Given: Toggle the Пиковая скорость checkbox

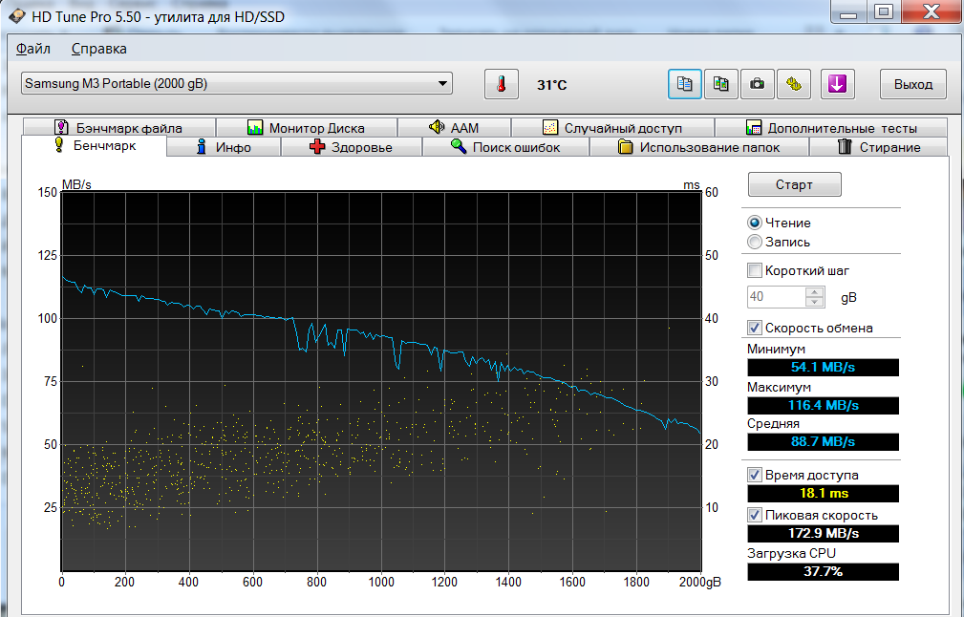Looking at the screenshot, I should click(755, 515).
